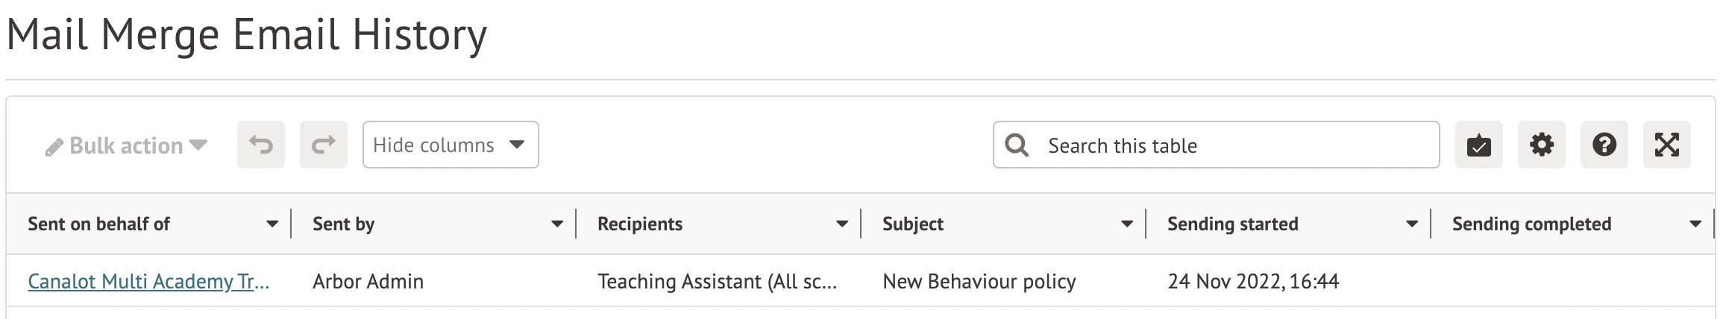Click the redo arrow icon

pyautogui.click(x=324, y=145)
